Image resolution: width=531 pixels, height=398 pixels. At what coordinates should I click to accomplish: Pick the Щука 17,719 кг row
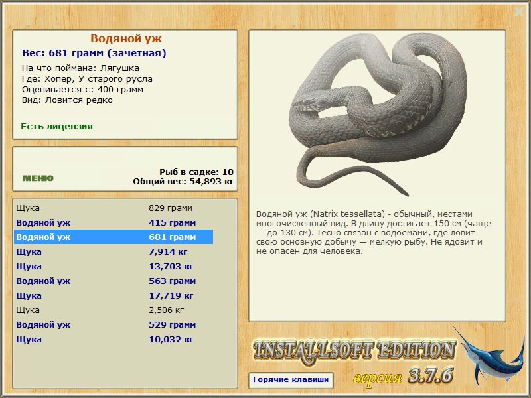tap(114, 295)
